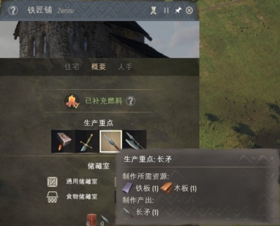
Task: Click the 已补充燃料 status text
Action: coord(104,101)
